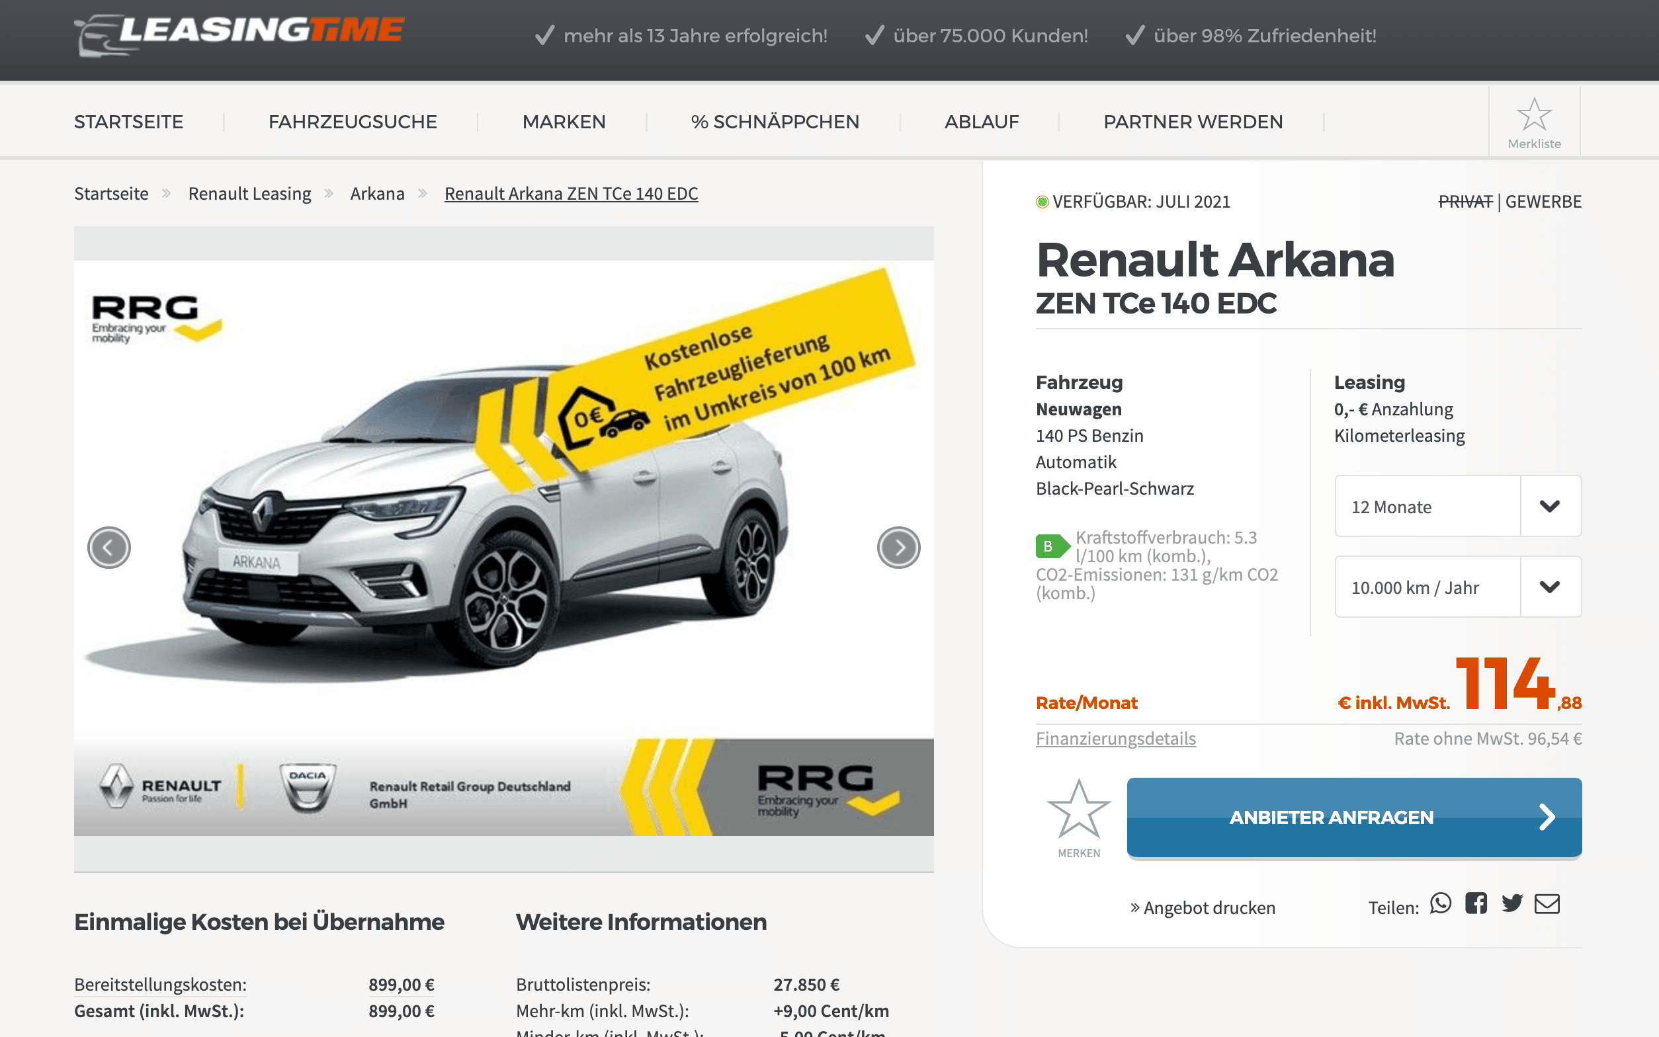Show next car image with right arrow

pos(898,548)
